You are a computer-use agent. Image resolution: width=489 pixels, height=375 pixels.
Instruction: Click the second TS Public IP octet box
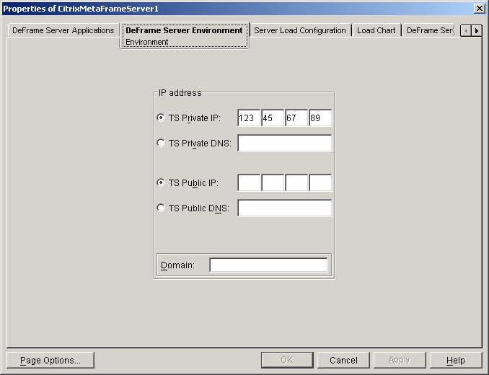pos(273,182)
